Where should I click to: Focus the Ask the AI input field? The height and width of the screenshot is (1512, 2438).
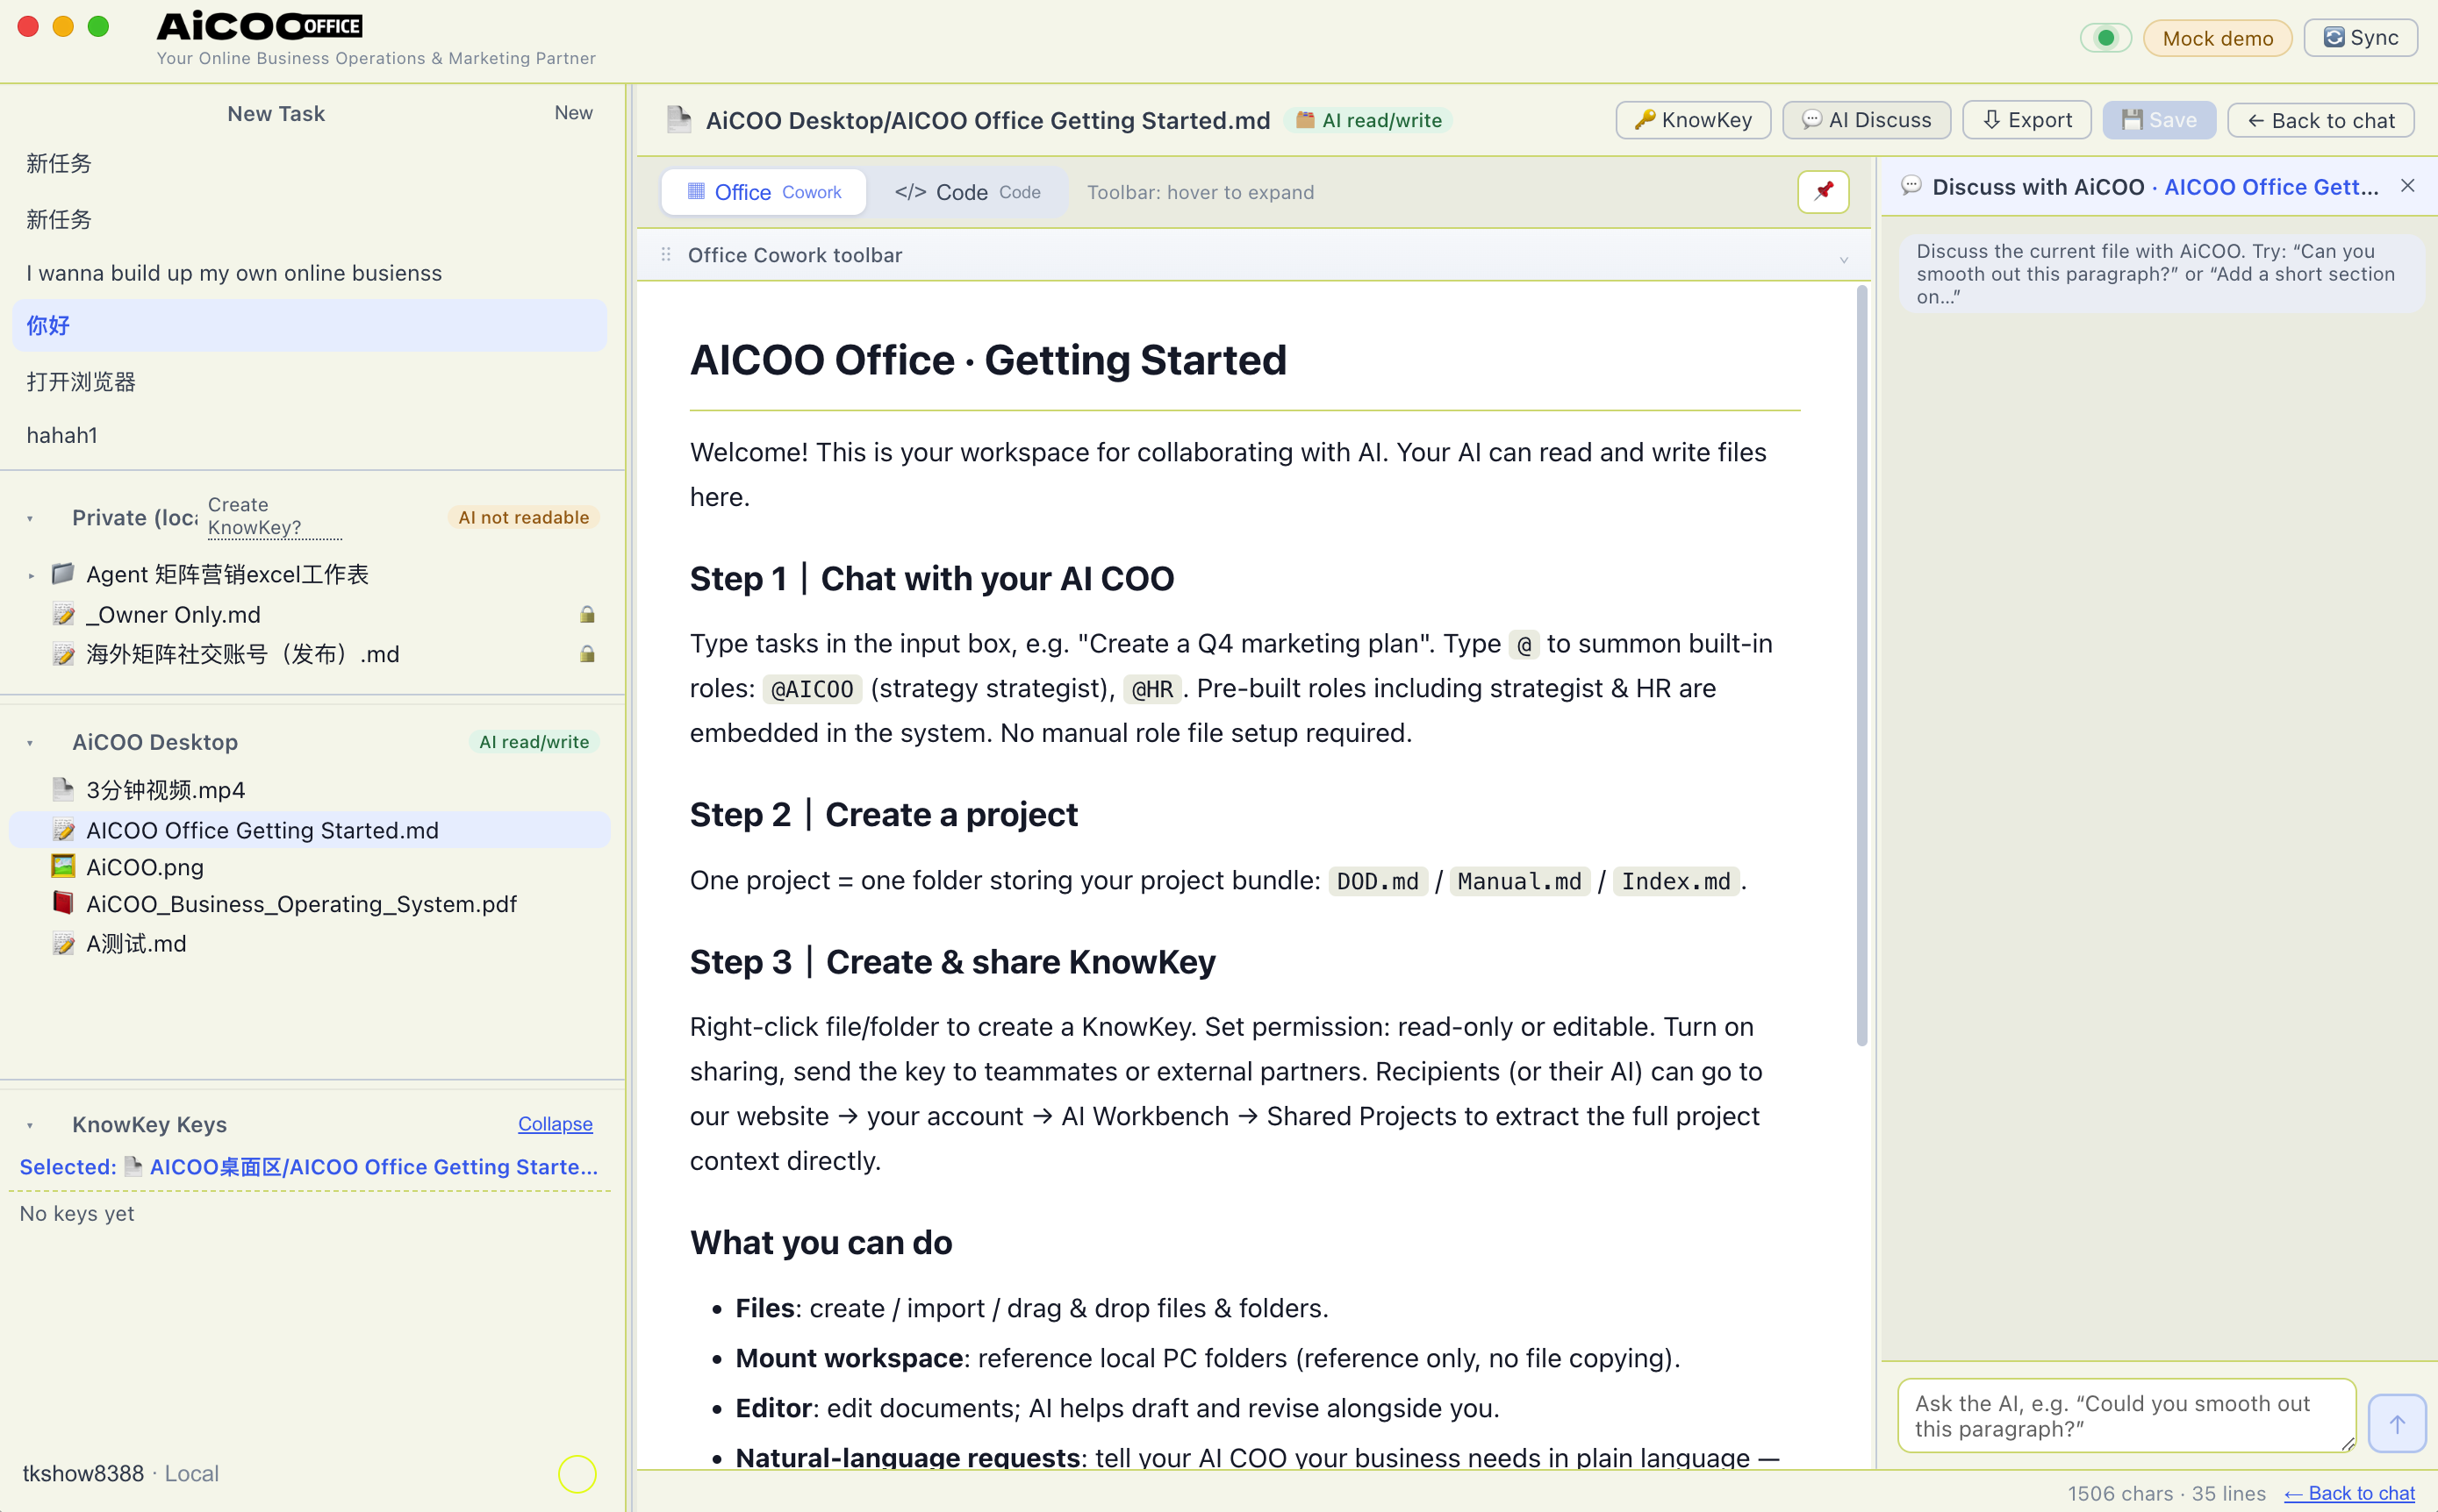point(2126,1416)
